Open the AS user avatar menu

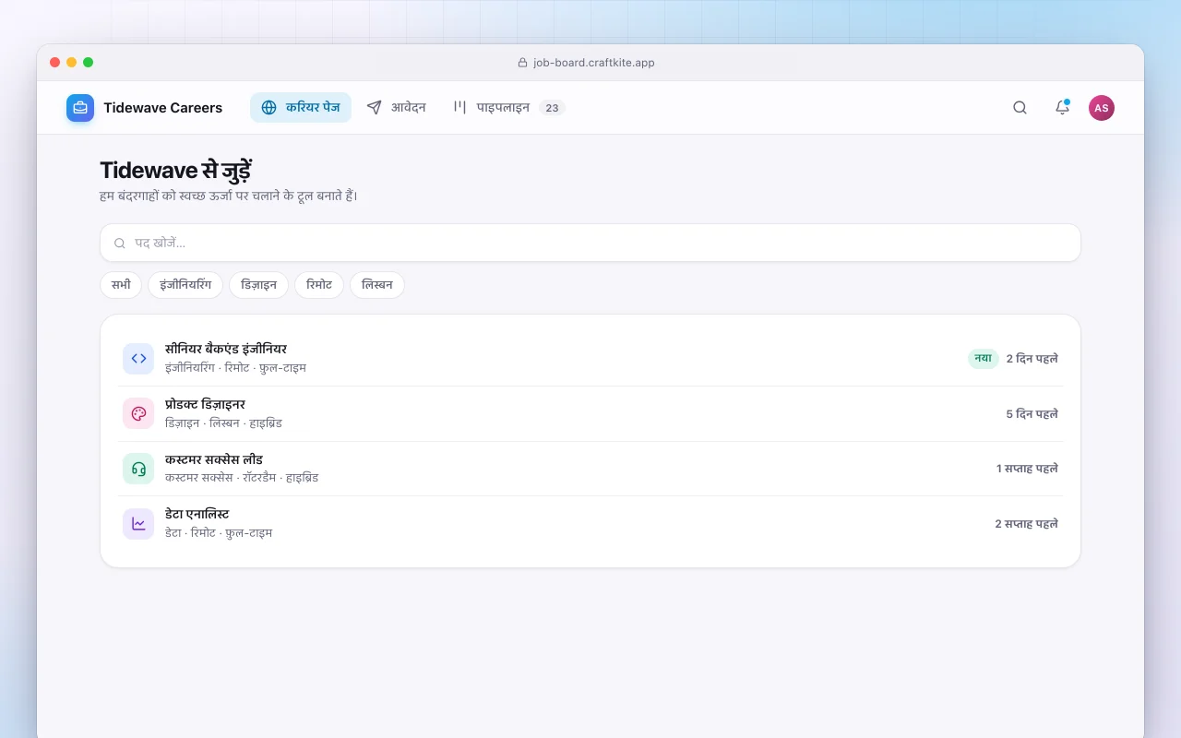pyautogui.click(x=1101, y=108)
